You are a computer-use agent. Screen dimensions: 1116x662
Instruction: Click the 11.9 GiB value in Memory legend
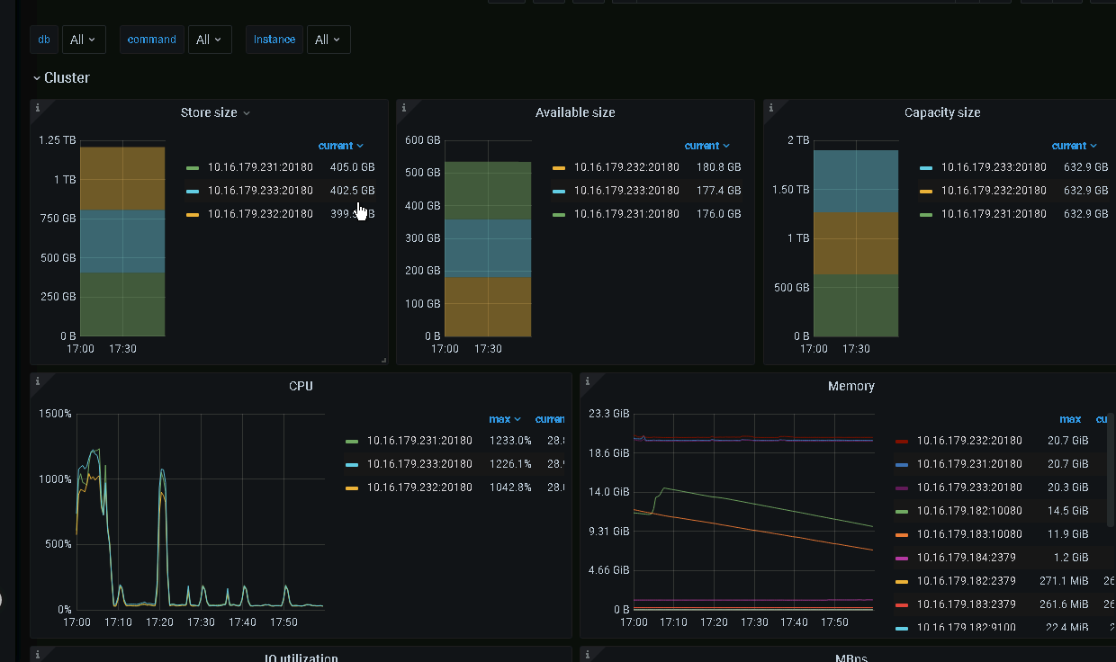click(1068, 534)
